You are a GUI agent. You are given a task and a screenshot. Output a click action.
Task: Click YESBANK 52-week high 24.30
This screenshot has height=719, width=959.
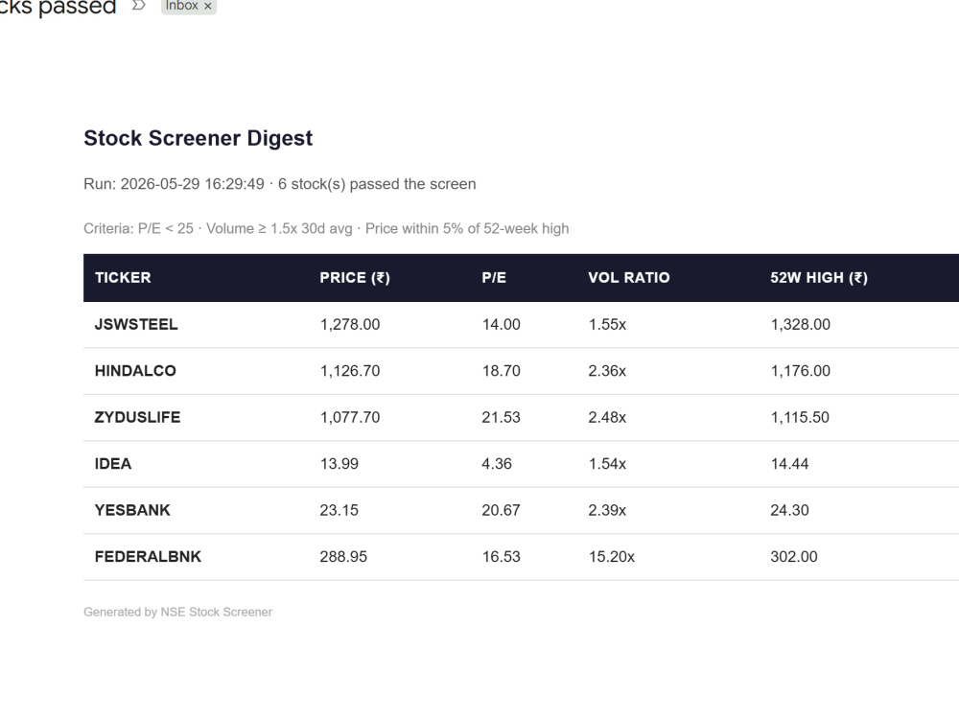(789, 511)
